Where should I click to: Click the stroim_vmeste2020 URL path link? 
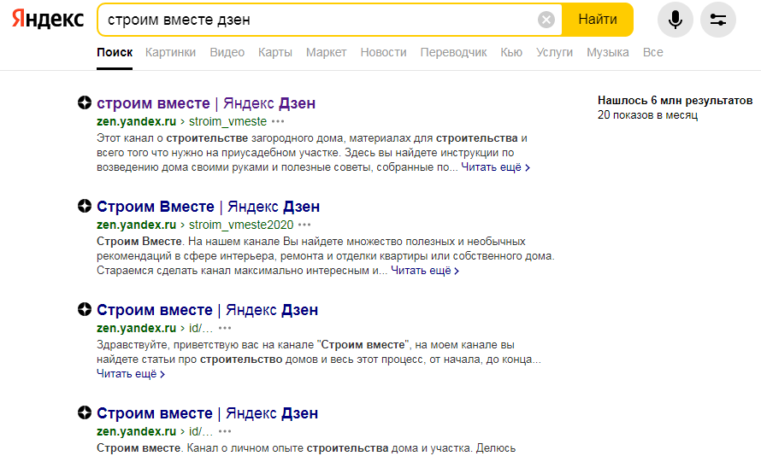[241, 225]
